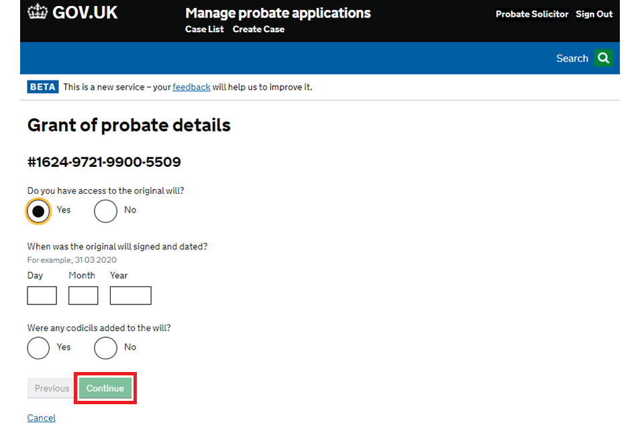
Task: Click the GOV.UK crown logo
Action: click(38, 13)
